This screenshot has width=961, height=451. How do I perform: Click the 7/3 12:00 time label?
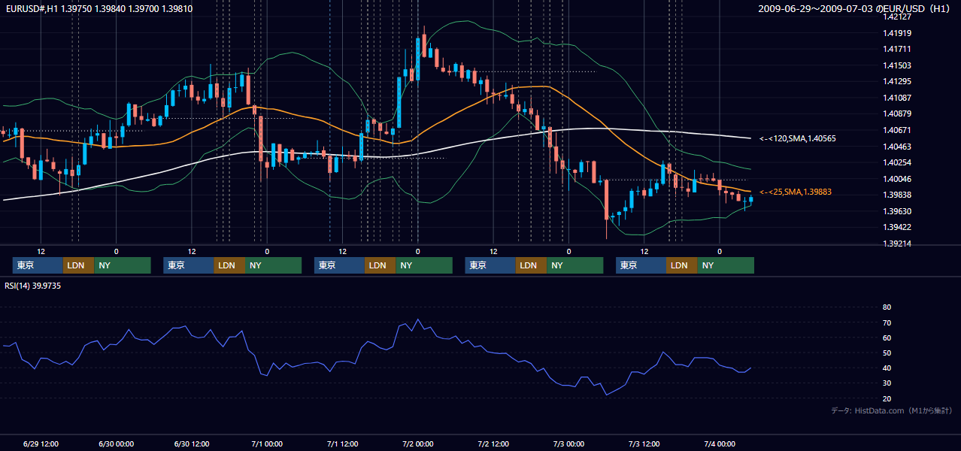644,443
